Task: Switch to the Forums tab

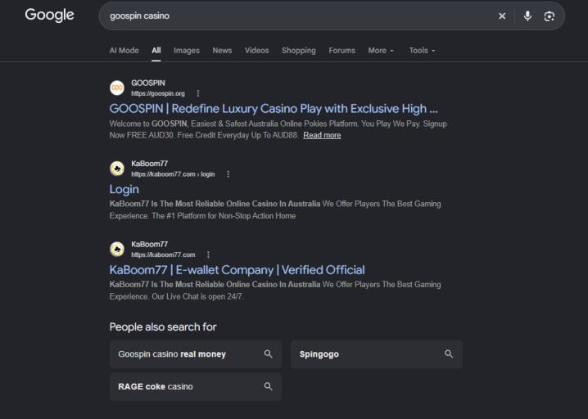Action: (x=342, y=51)
